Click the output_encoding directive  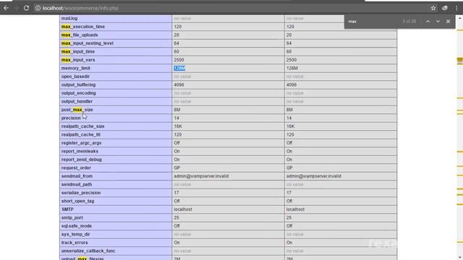pos(79,93)
